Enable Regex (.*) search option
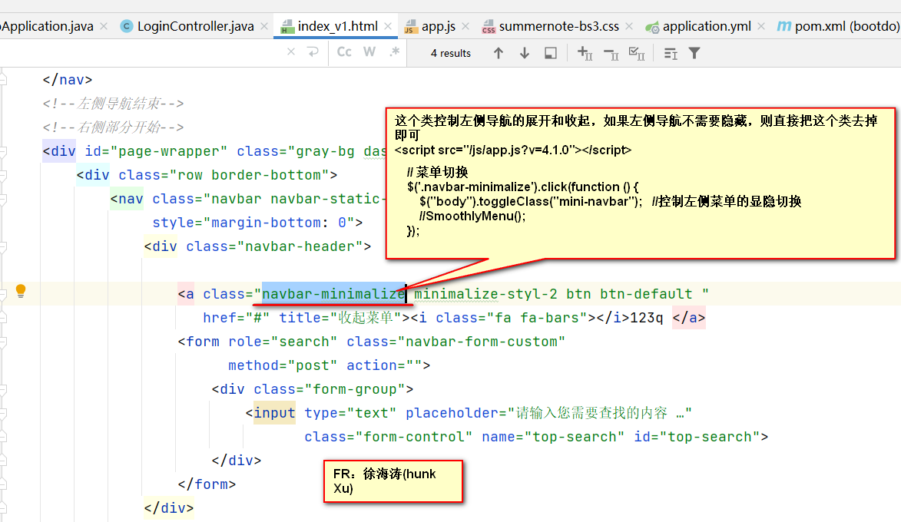The width and height of the screenshot is (901, 522). (394, 52)
